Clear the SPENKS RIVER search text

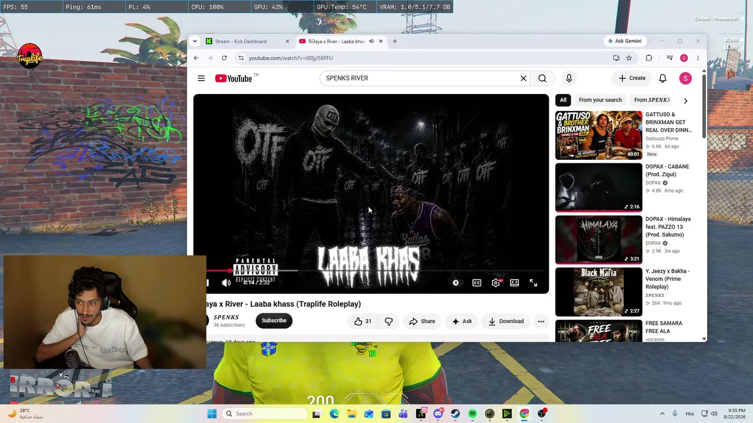click(x=524, y=78)
